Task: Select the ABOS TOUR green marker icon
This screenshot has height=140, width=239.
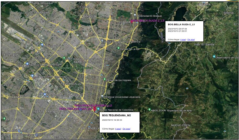Action: (x=150, y=110)
